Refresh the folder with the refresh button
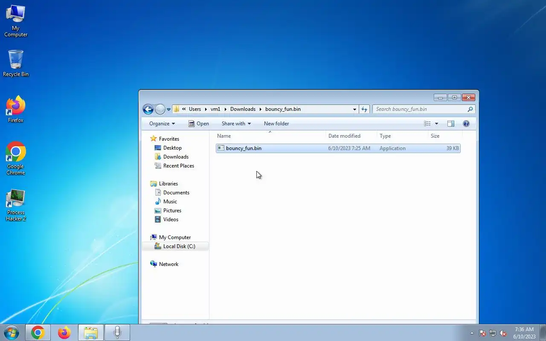The width and height of the screenshot is (546, 341). pos(364,109)
